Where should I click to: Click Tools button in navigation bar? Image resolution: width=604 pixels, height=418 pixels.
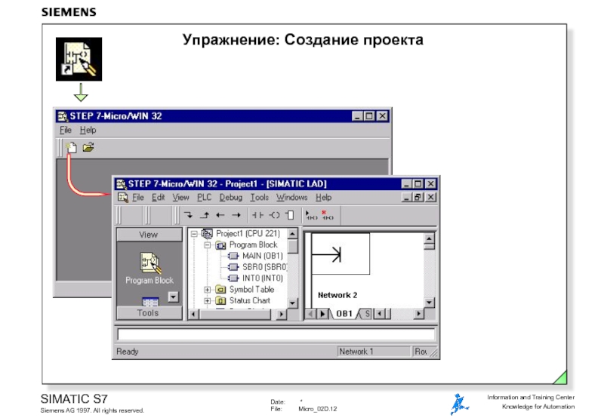coord(149,313)
